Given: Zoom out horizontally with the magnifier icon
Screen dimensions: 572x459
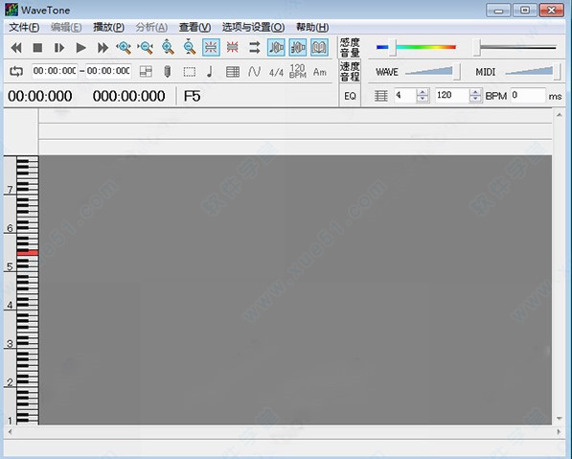Looking at the screenshot, I should [146, 48].
